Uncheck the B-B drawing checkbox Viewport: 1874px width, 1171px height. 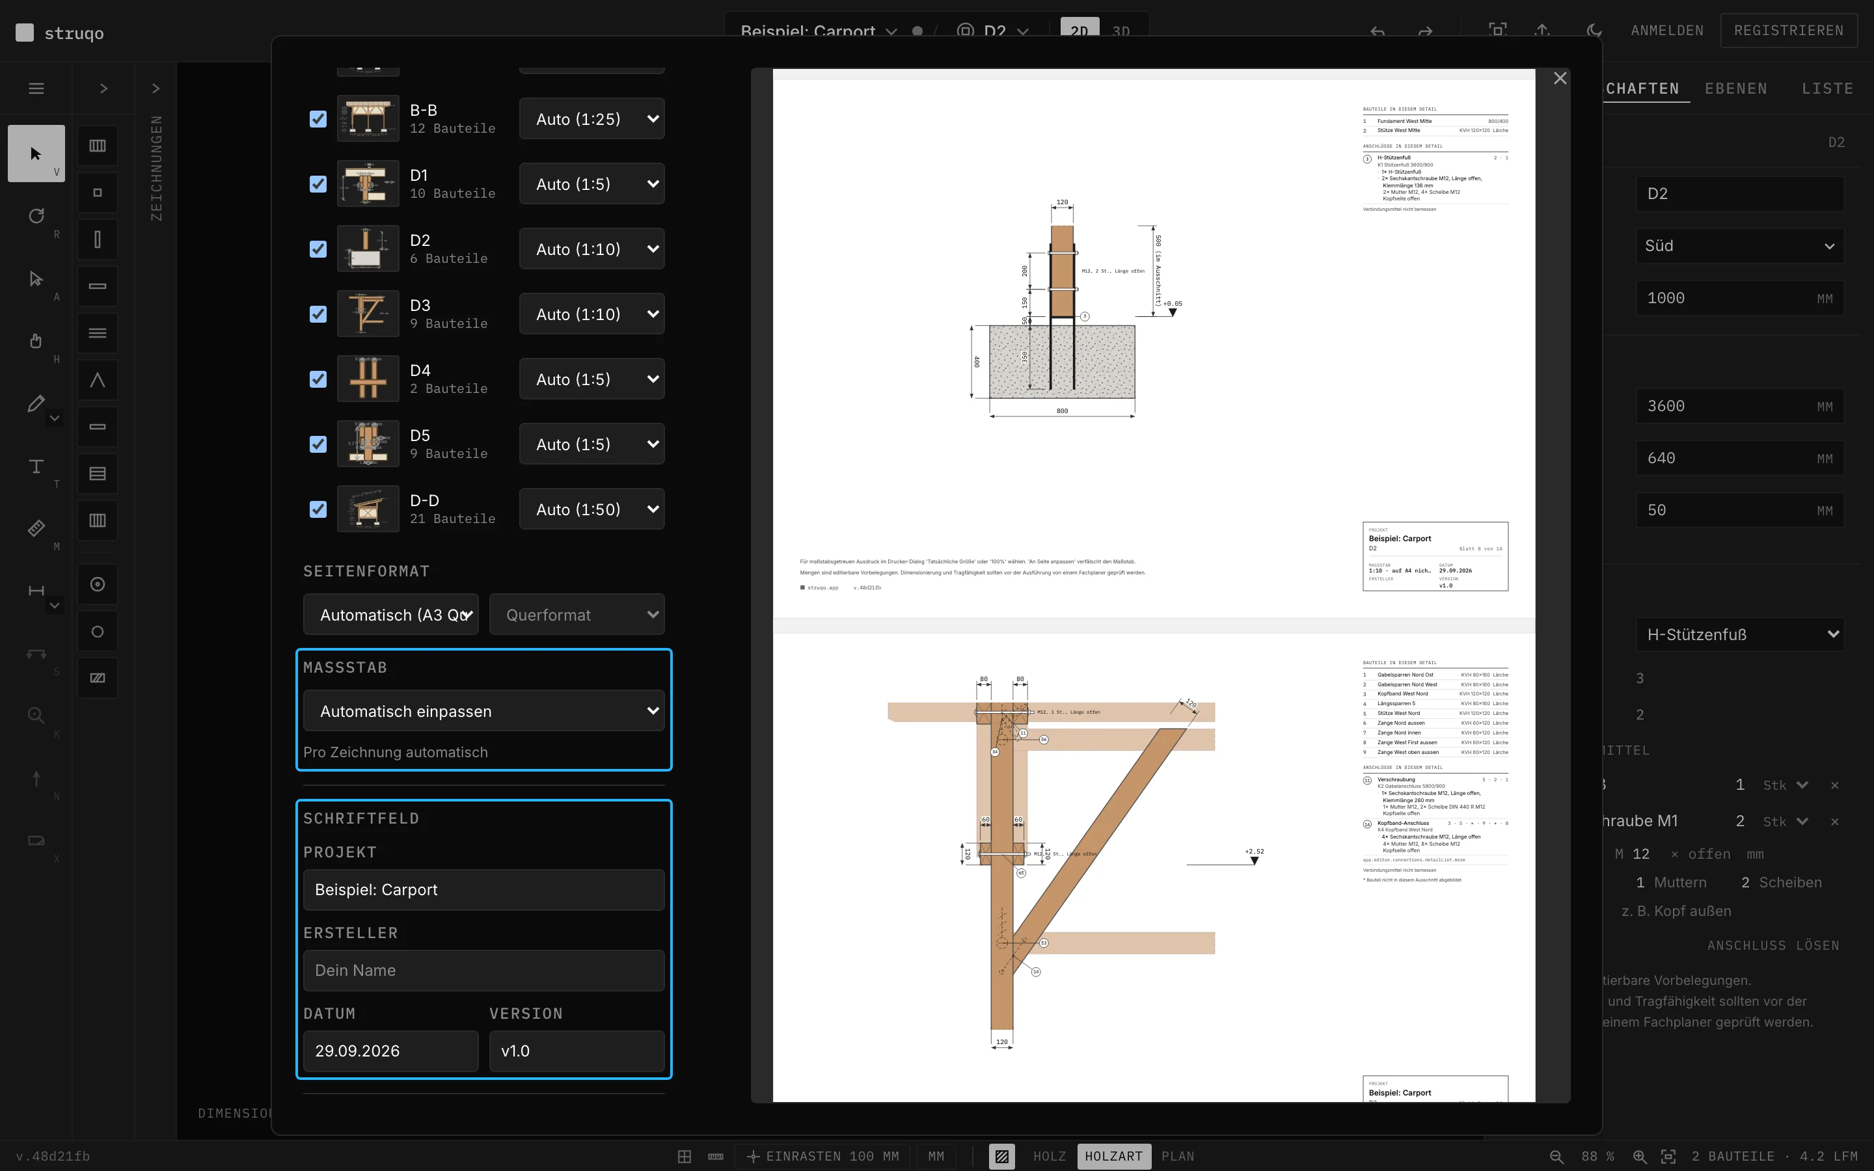318,118
